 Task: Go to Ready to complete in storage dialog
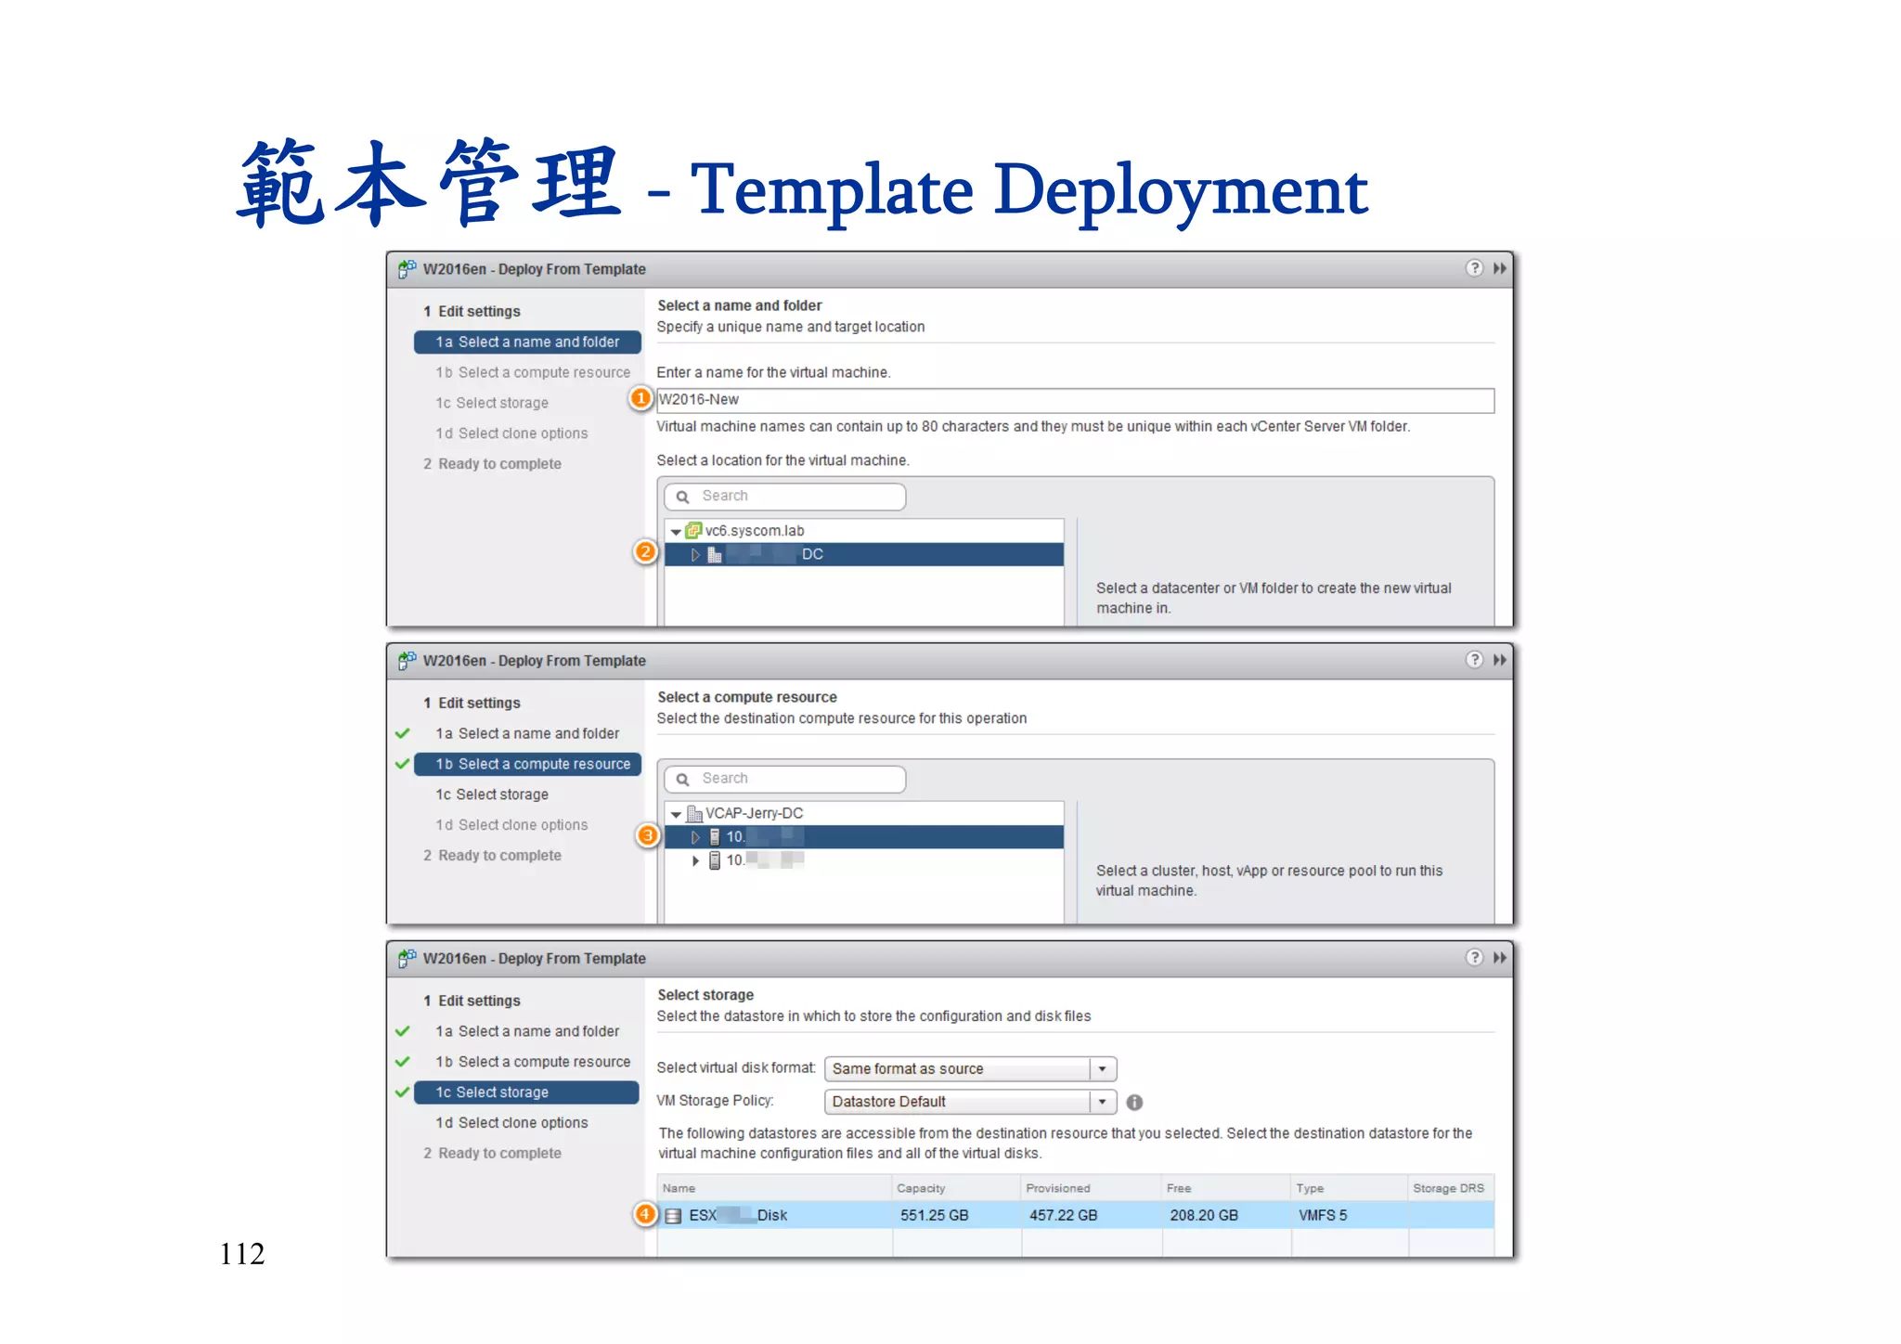tap(492, 1154)
